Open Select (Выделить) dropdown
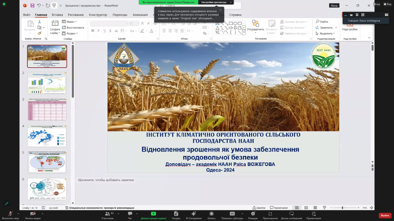The width and height of the screenshot is (394, 221). coord(325,33)
